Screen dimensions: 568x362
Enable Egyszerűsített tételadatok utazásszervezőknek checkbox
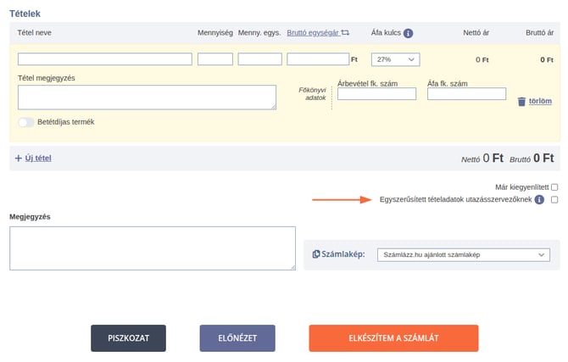(x=554, y=200)
